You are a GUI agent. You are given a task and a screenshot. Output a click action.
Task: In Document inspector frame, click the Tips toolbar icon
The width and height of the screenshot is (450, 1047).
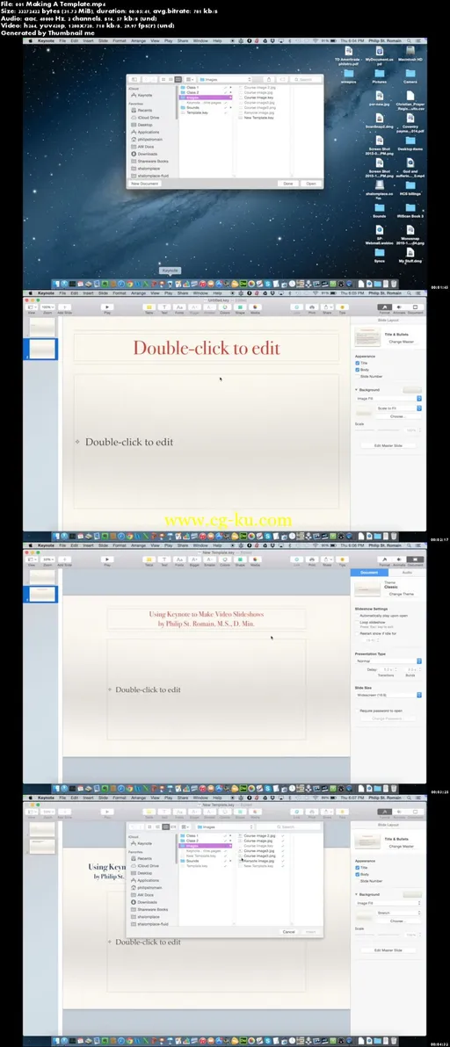click(343, 560)
